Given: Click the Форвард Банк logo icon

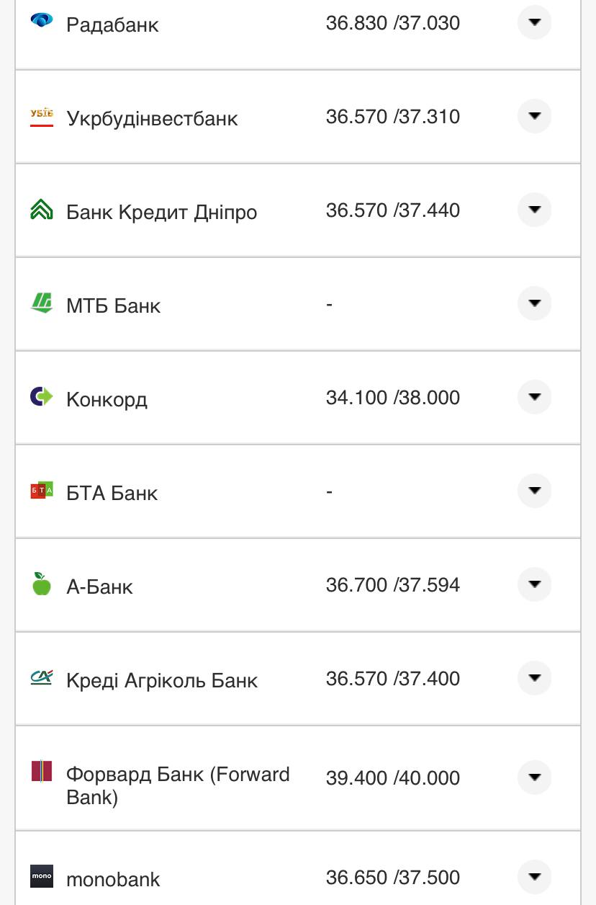Looking at the screenshot, I should pos(42,771).
